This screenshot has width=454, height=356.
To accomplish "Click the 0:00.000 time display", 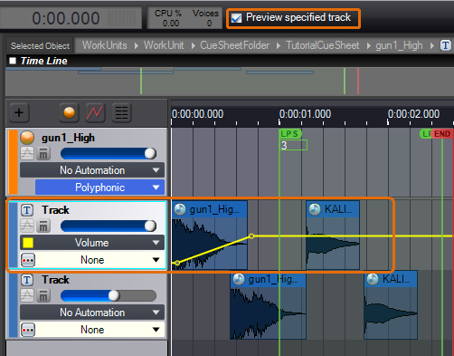I will [66, 18].
